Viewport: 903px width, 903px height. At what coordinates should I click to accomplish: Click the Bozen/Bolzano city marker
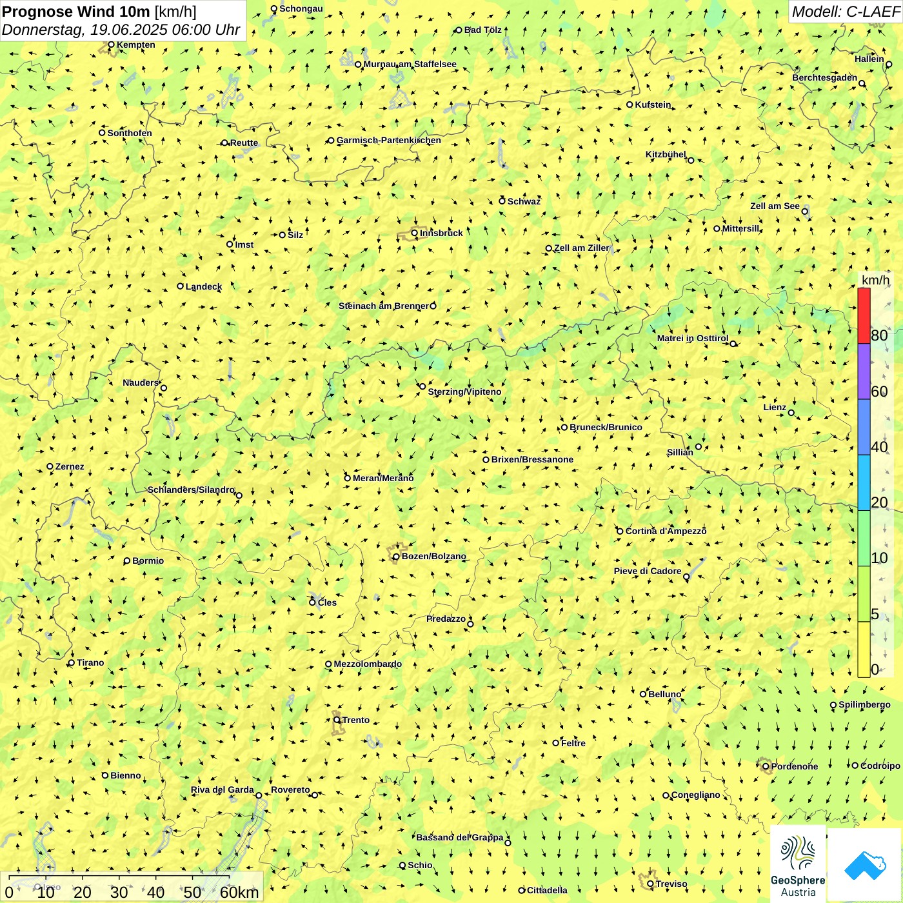pos(396,557)
